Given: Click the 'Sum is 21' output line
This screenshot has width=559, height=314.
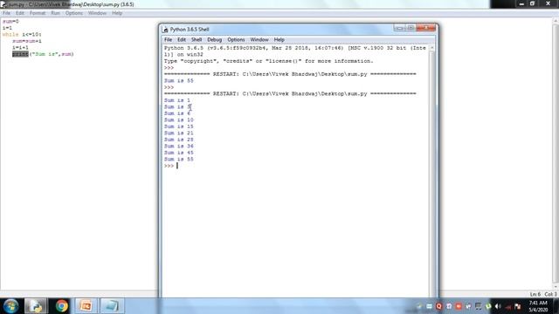Looking at the screenshot, I should (178, 133).
